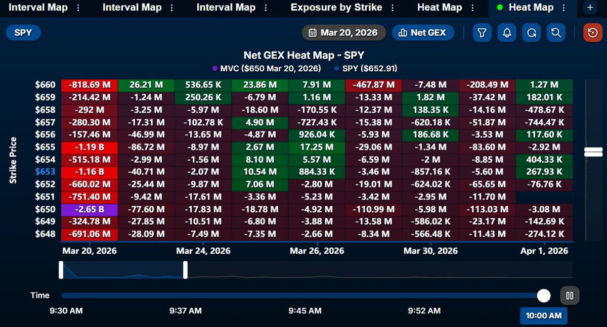Switch to the Heat Map tab without the green dot
This screenshot has height=327, width=607.
coord(440,8)
